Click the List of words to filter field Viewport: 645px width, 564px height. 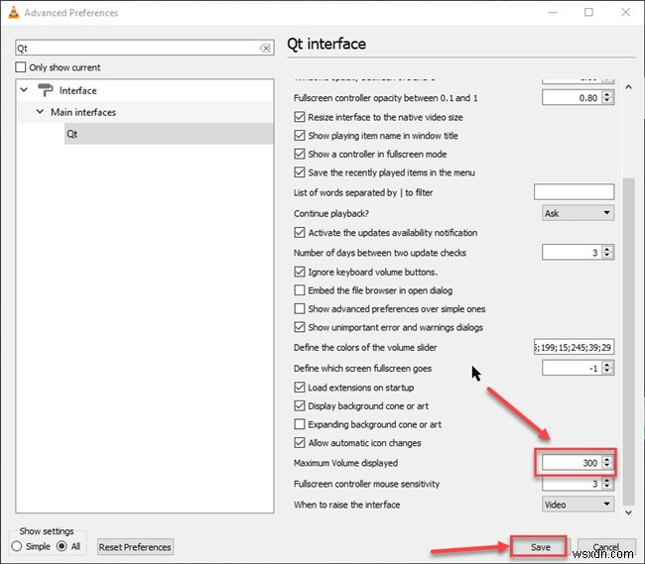pos(574,192)
